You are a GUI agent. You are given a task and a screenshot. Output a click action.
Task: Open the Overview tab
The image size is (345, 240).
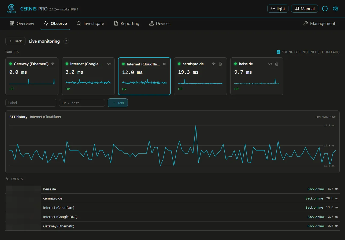(x=22, y=24)
